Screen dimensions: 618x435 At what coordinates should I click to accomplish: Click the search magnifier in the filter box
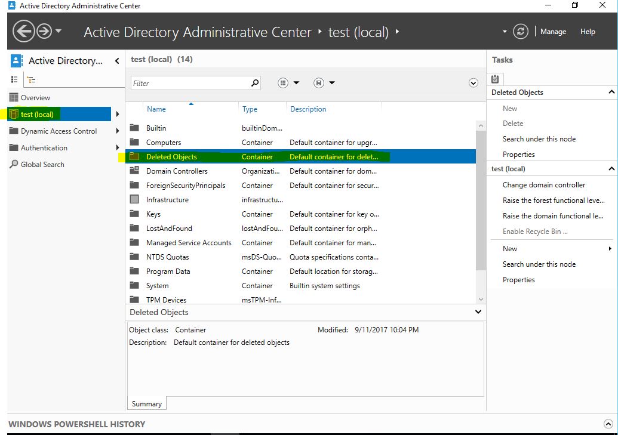point(254,82)
